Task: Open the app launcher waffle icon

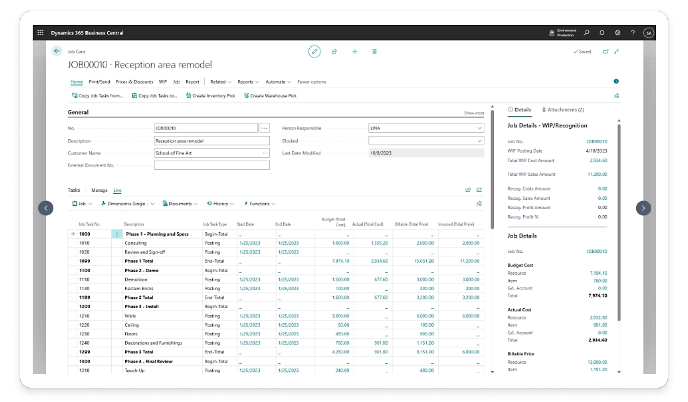Action: point(40,33)
